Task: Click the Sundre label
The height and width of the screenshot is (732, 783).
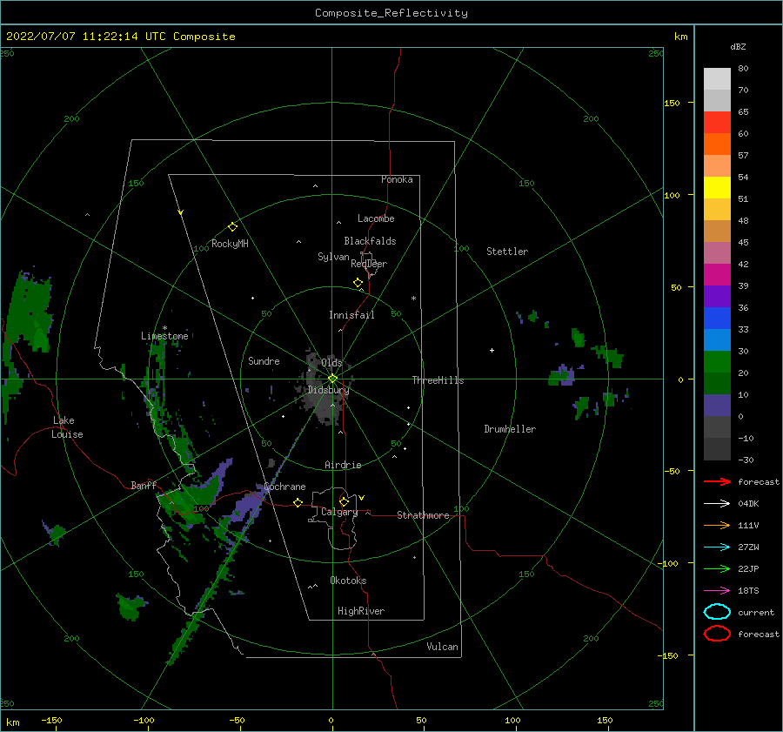Action: [x=264, y=360]
